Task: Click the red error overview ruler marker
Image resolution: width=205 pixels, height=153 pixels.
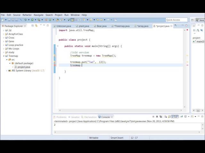Action: click(x=187, y=65)
